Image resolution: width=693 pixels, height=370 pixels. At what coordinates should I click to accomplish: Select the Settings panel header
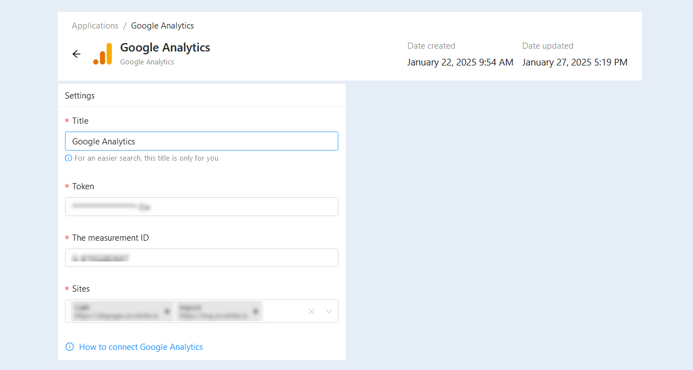[202, 96]
